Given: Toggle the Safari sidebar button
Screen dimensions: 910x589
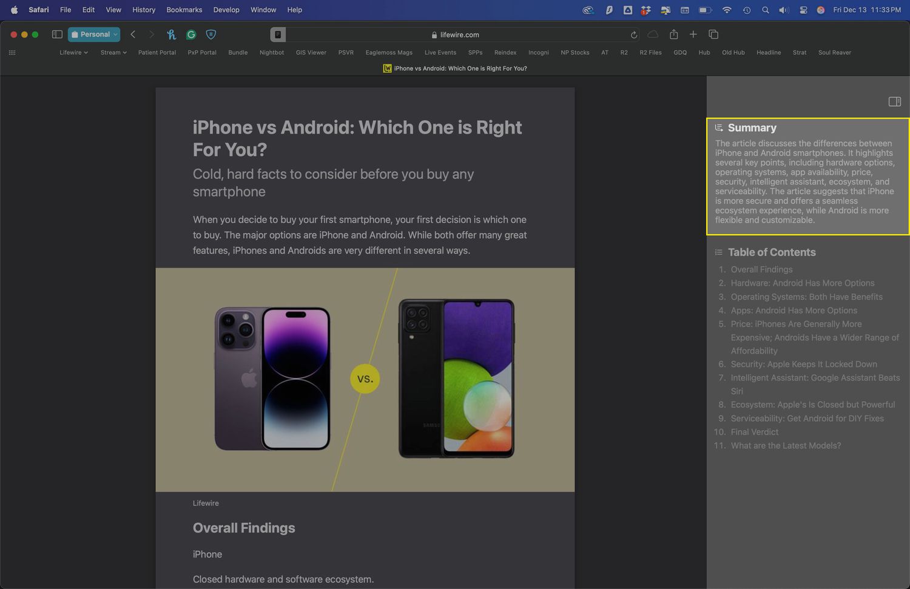Looking at the screenshot, I should (57, 35).
